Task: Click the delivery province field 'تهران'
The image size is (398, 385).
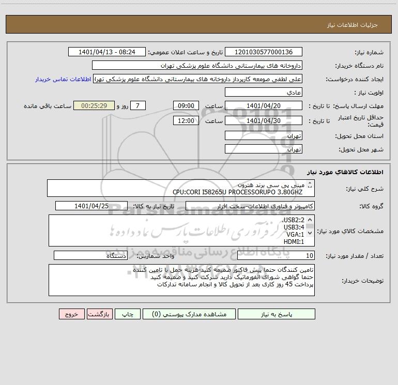Action: pos(264,135)
